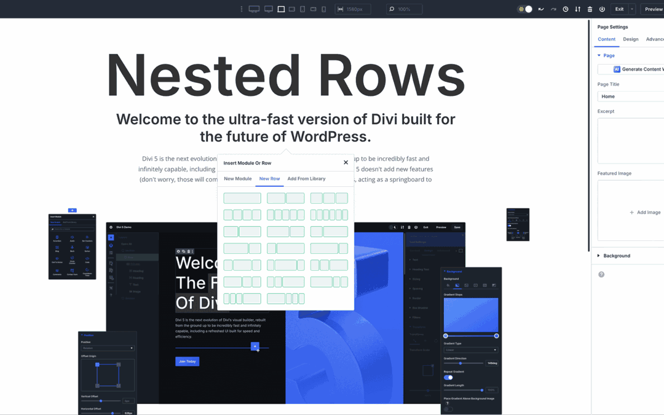
Task: Open the editing history clock icon
Action: (x=566, y=9)
